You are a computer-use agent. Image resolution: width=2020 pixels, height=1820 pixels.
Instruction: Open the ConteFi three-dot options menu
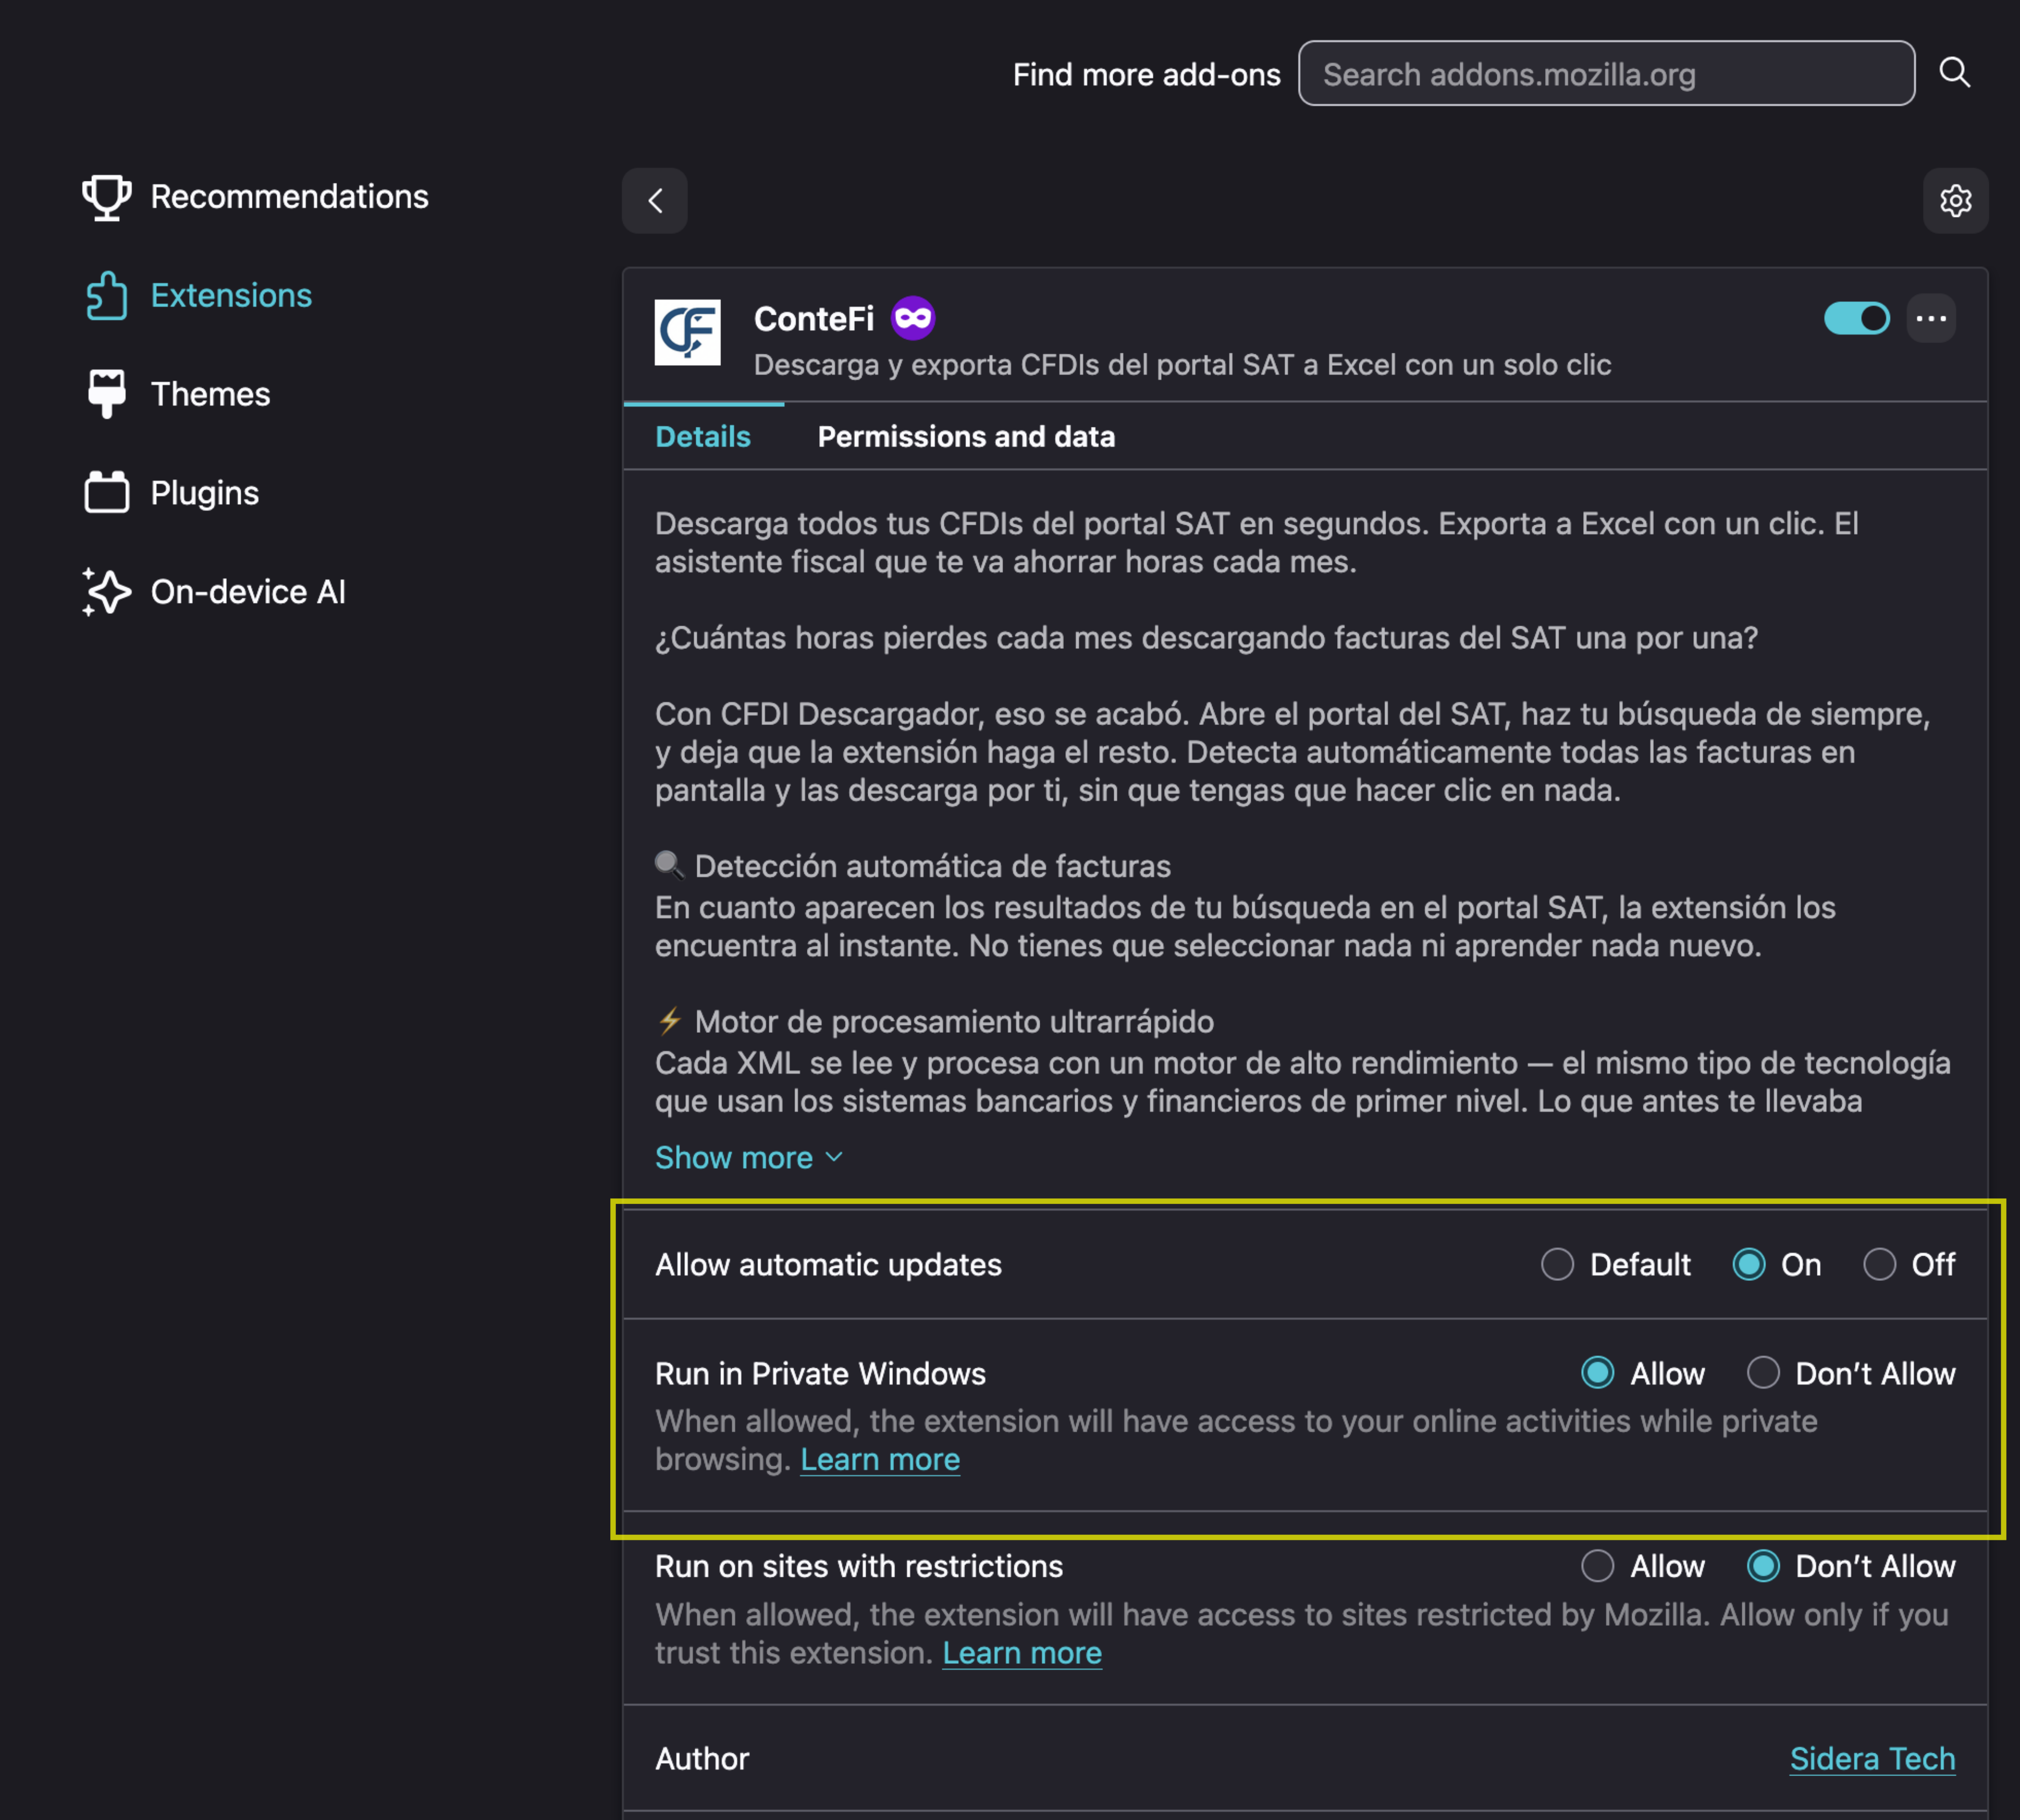(1931, 319)
